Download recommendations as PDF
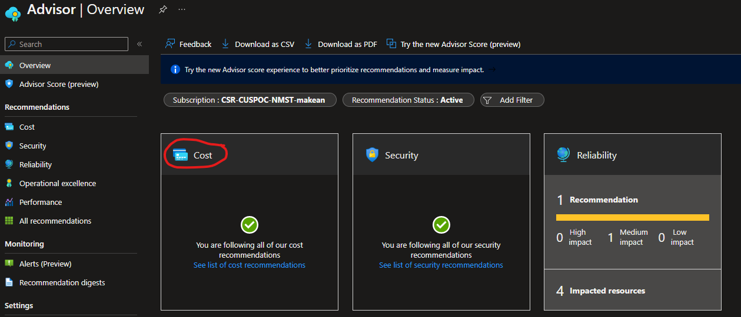The width and height of the screenshot is (741, 317). click(341, 44)
